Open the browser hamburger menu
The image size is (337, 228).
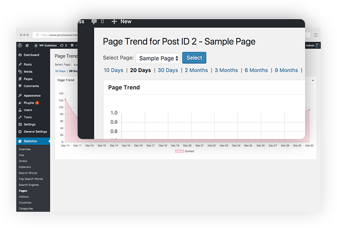315,35
